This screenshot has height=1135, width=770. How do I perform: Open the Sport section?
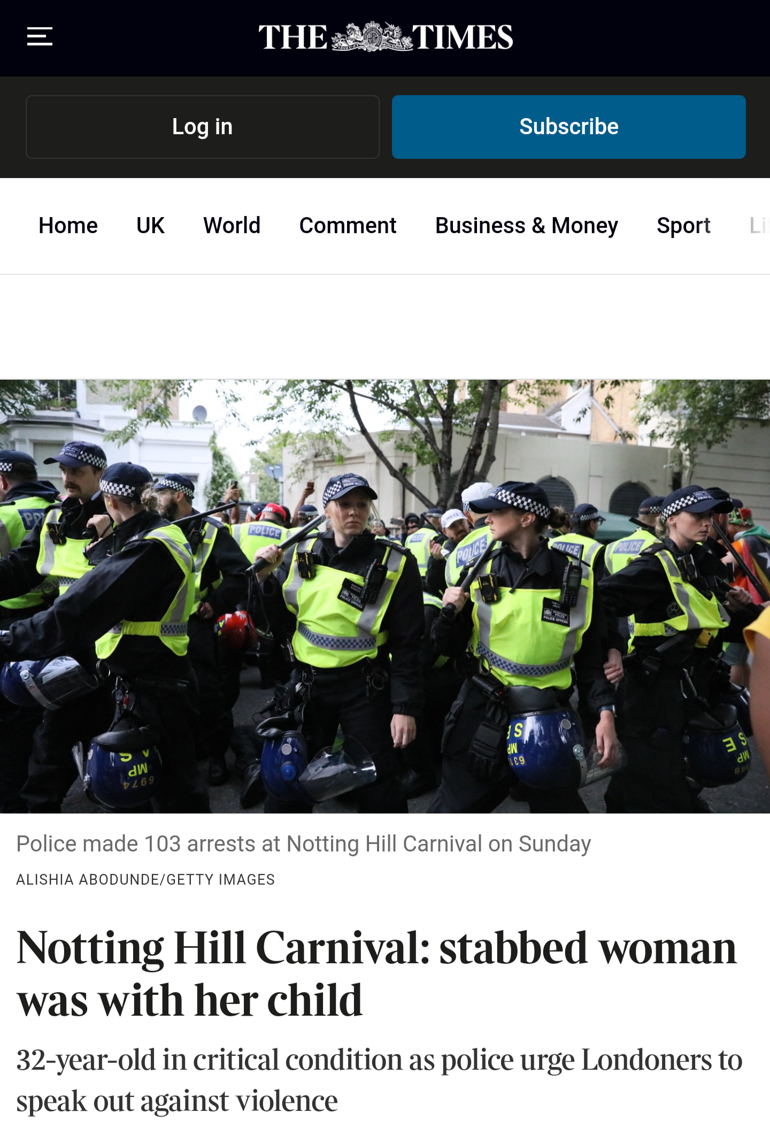coord(683,226)
